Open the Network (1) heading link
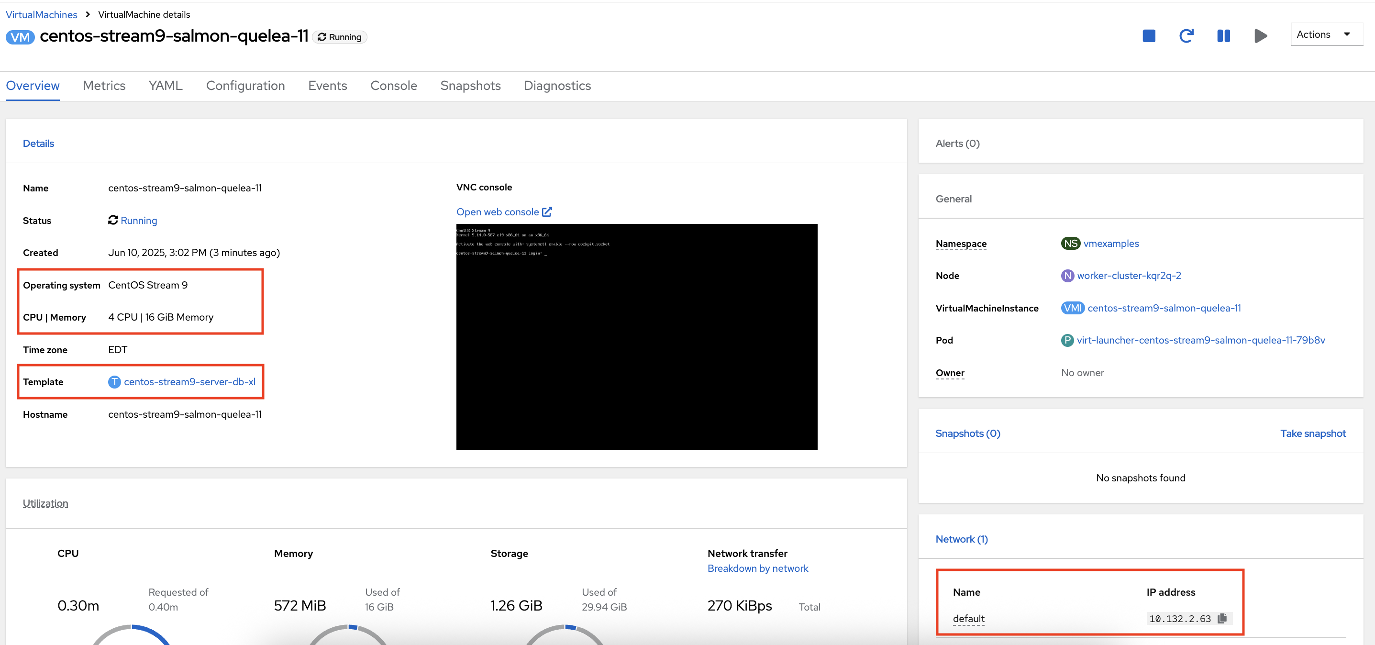Image resolution: width=1375 pixels, height=645 pixels. [x=962, y=539]
